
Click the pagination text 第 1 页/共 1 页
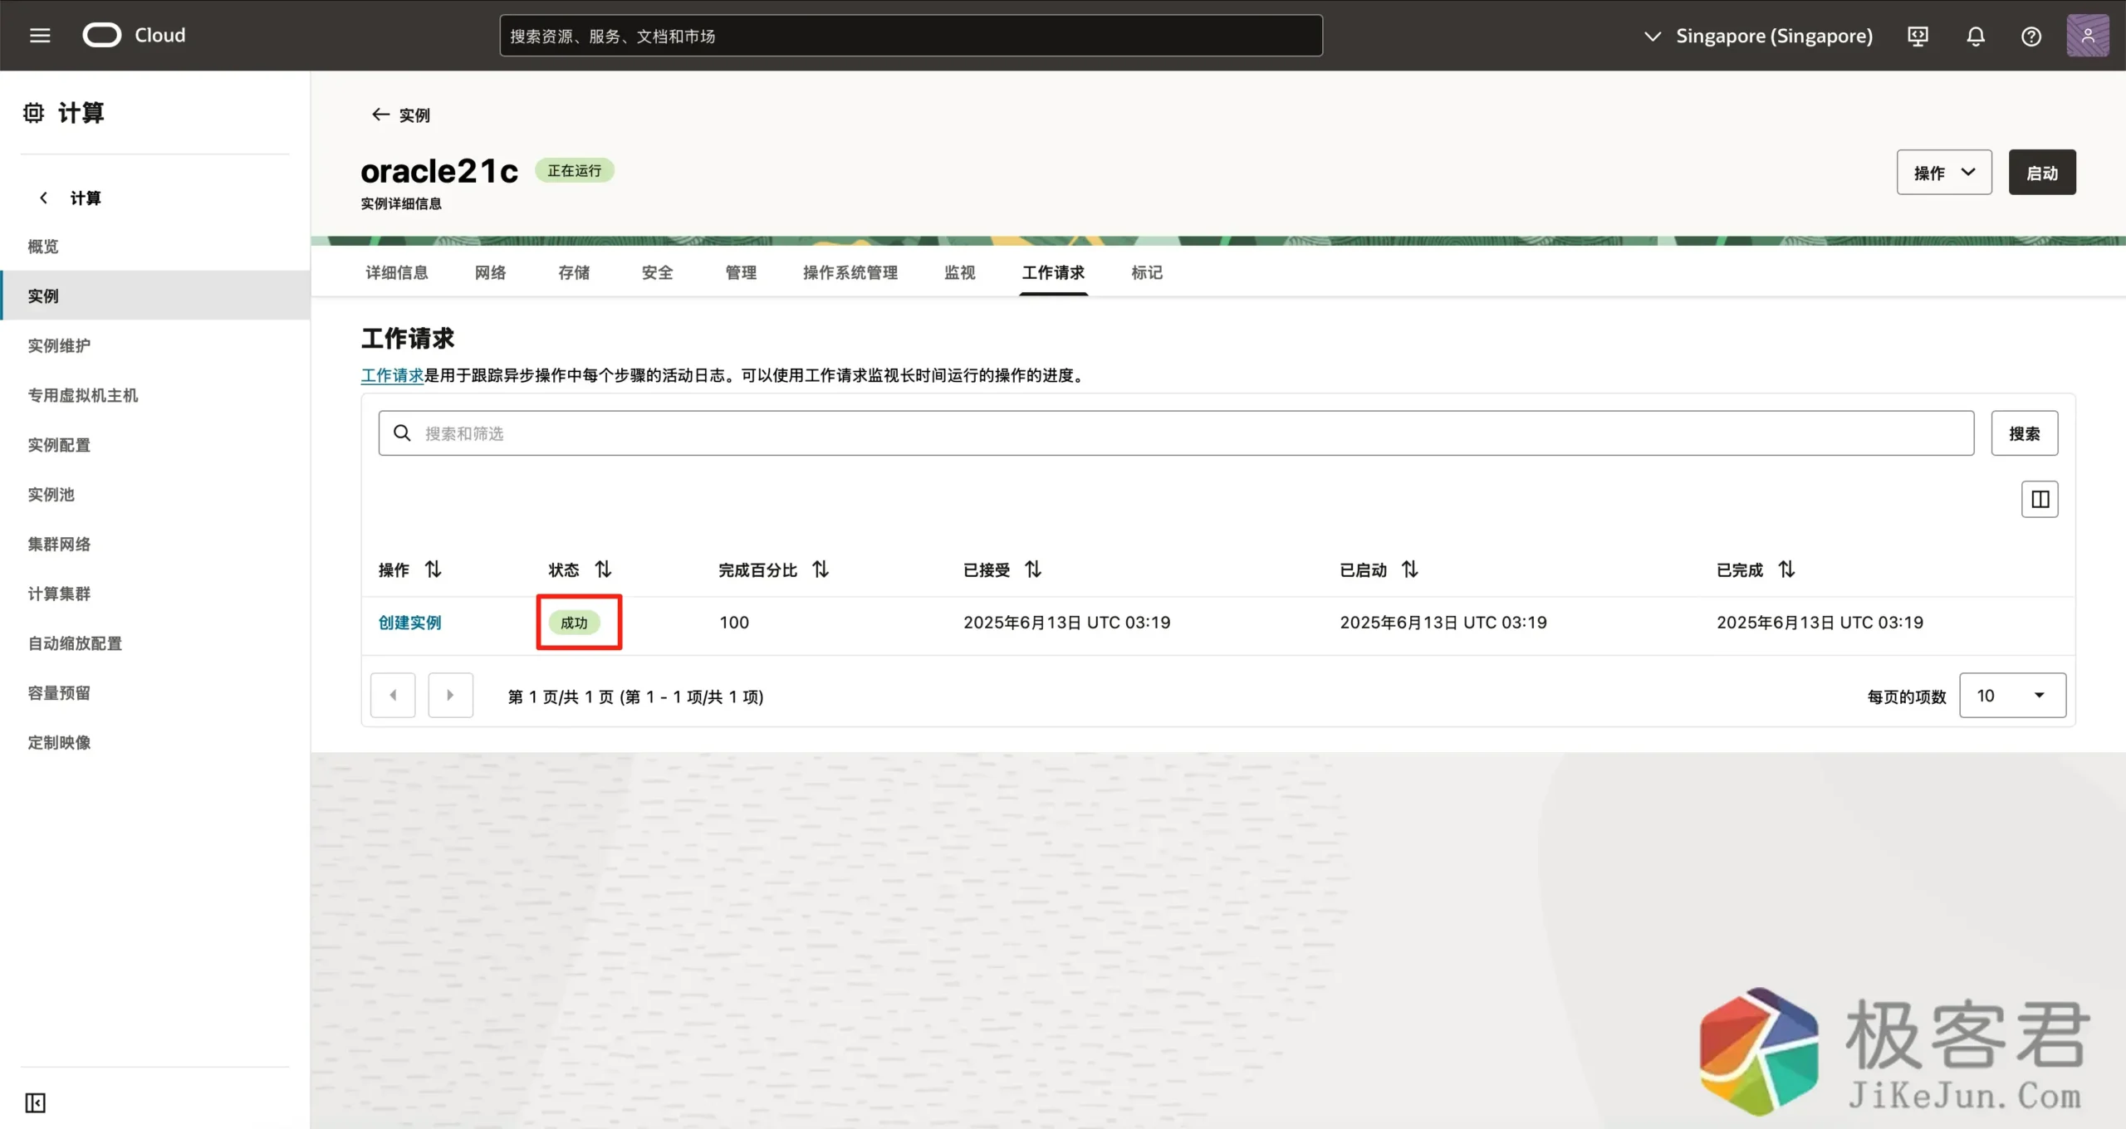(561, 696)
